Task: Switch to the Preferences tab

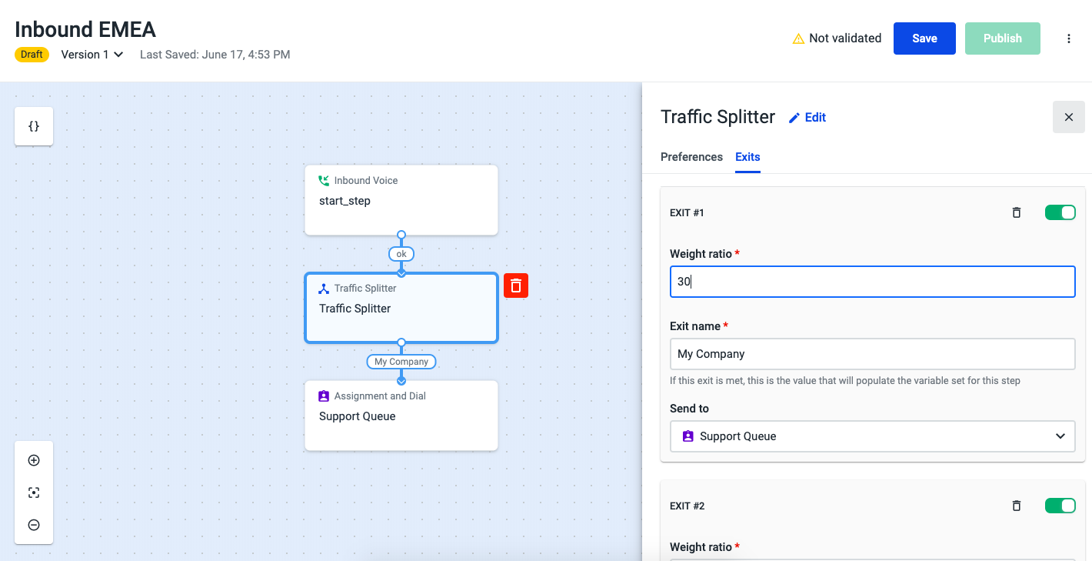Action: pyautogui.click(x=691, y=157)
